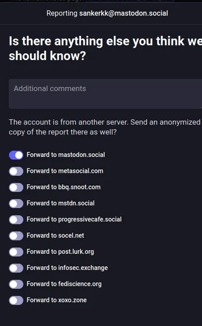Viewport: 202px width, 326px height.
Task: Click the 'Forward to progressivecafe.social' label text
Action: pyautogui.click(x=74, y=219)
